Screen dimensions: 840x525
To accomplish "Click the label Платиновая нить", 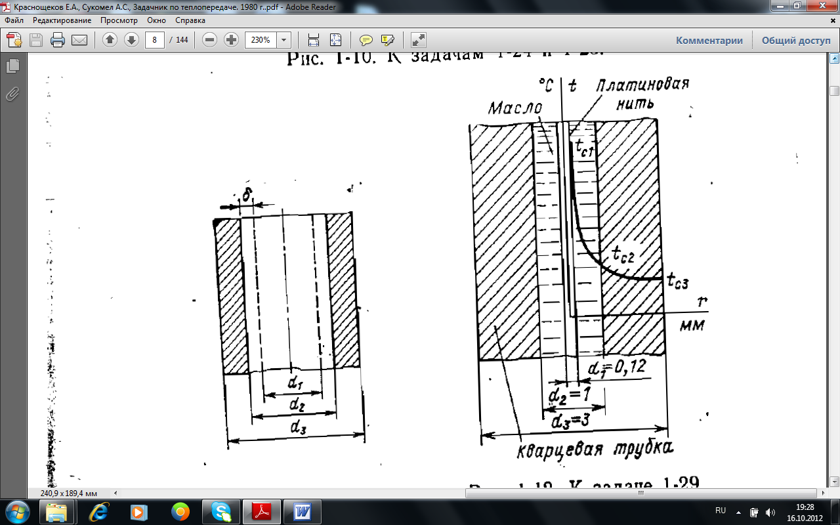I will click(x=643, y=94).
